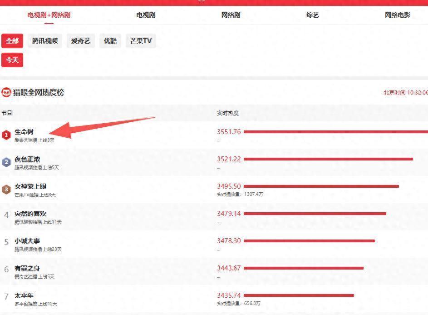Filter by 优酷 platform

pyautogui.click(x=110, y=41)
